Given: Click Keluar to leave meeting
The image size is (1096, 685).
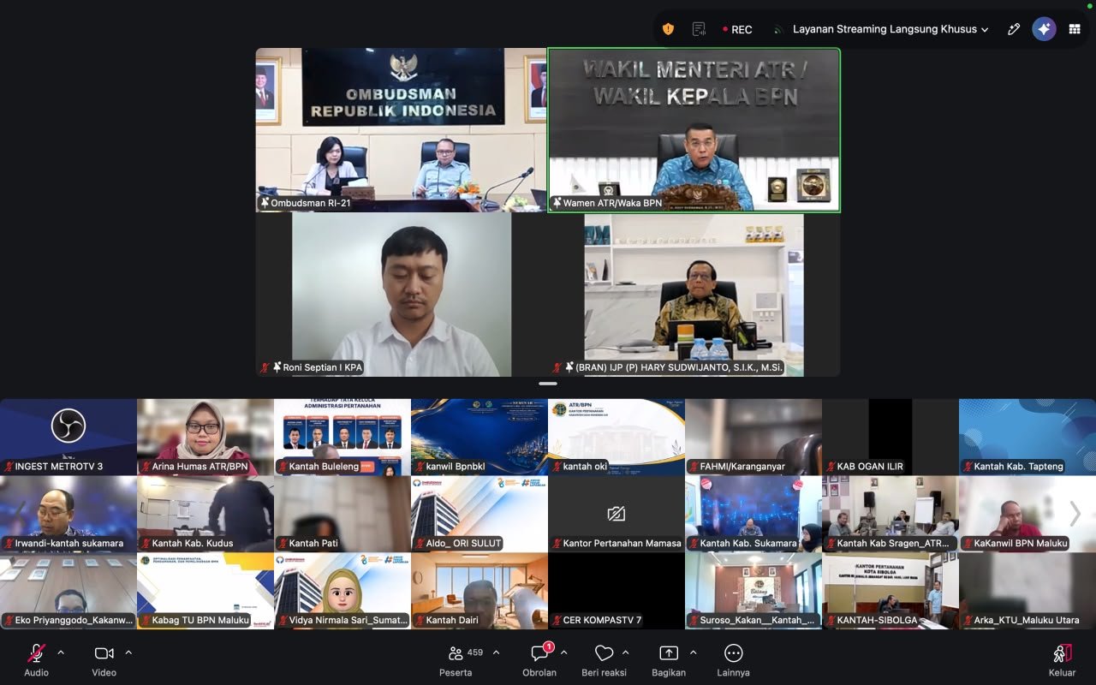Looking at the screenshot, I should [x=1062, y=659].
